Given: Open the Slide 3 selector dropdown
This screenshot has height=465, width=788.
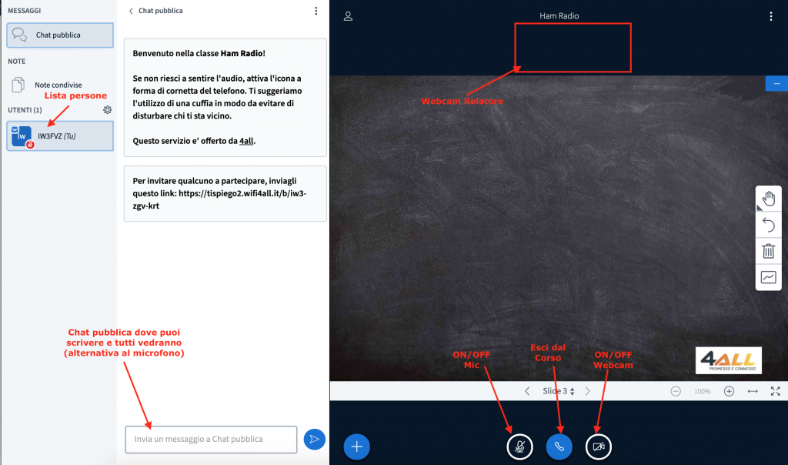Looking at the screenshot, I should 558,391.
